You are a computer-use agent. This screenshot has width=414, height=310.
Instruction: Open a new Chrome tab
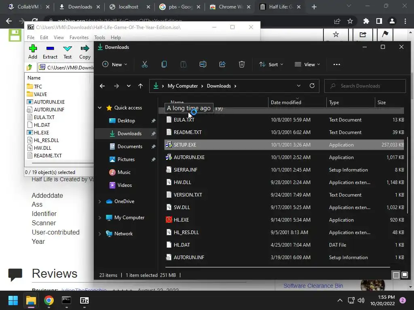314,7
